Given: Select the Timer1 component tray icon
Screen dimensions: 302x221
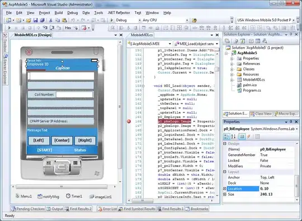Looking at the screenshot, I should (74, 196).
